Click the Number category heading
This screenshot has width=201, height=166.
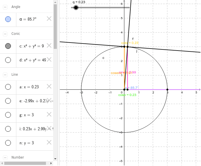18,157
